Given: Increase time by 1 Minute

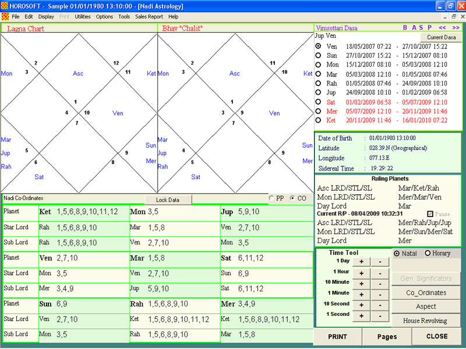Looking at the screenshot, I should [x=361, y=294].
